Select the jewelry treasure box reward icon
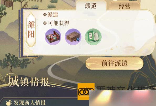This screenshot has height=106, width=156. tap(53, 37)
